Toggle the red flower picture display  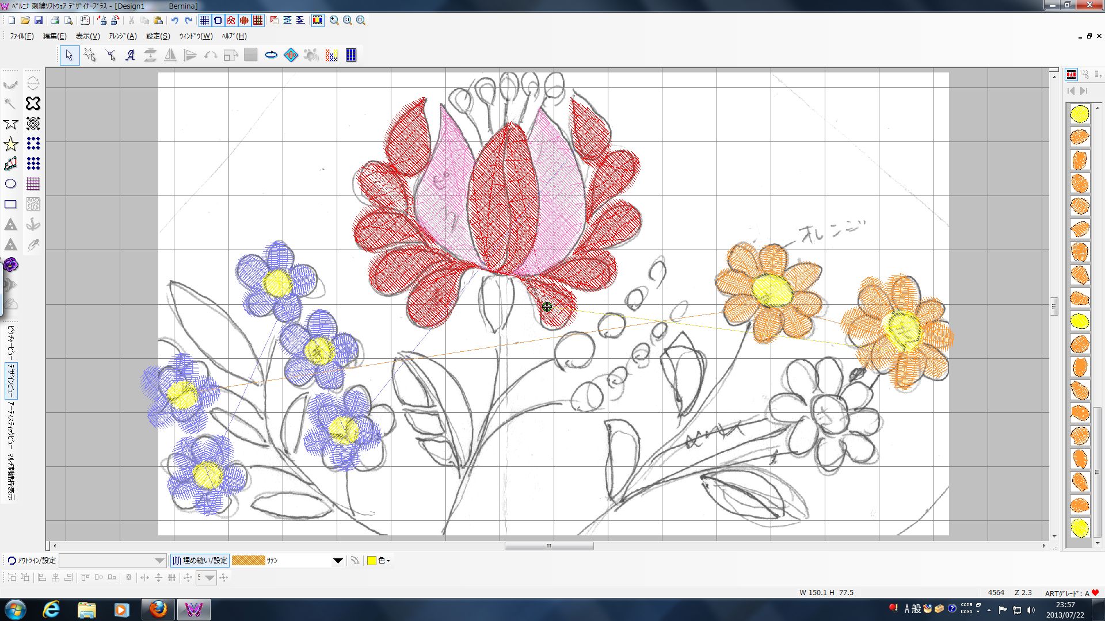[231, 20]
